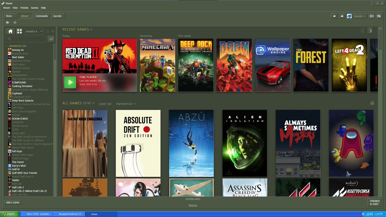Open the View menu
The height and width of the screenshot is (217, 386).
[15, 8]
